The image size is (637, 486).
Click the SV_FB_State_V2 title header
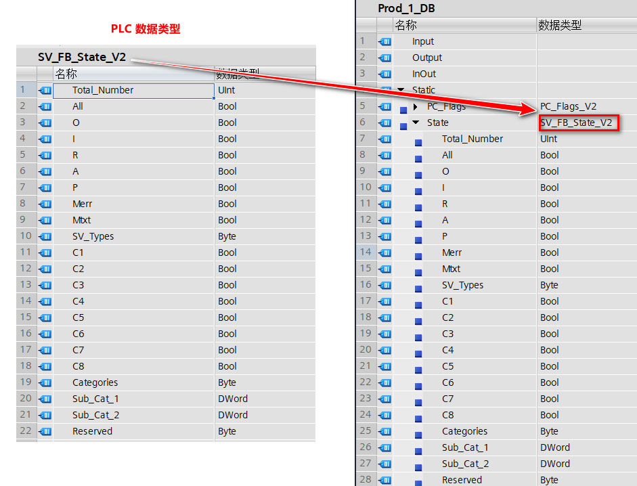[81, 57]
